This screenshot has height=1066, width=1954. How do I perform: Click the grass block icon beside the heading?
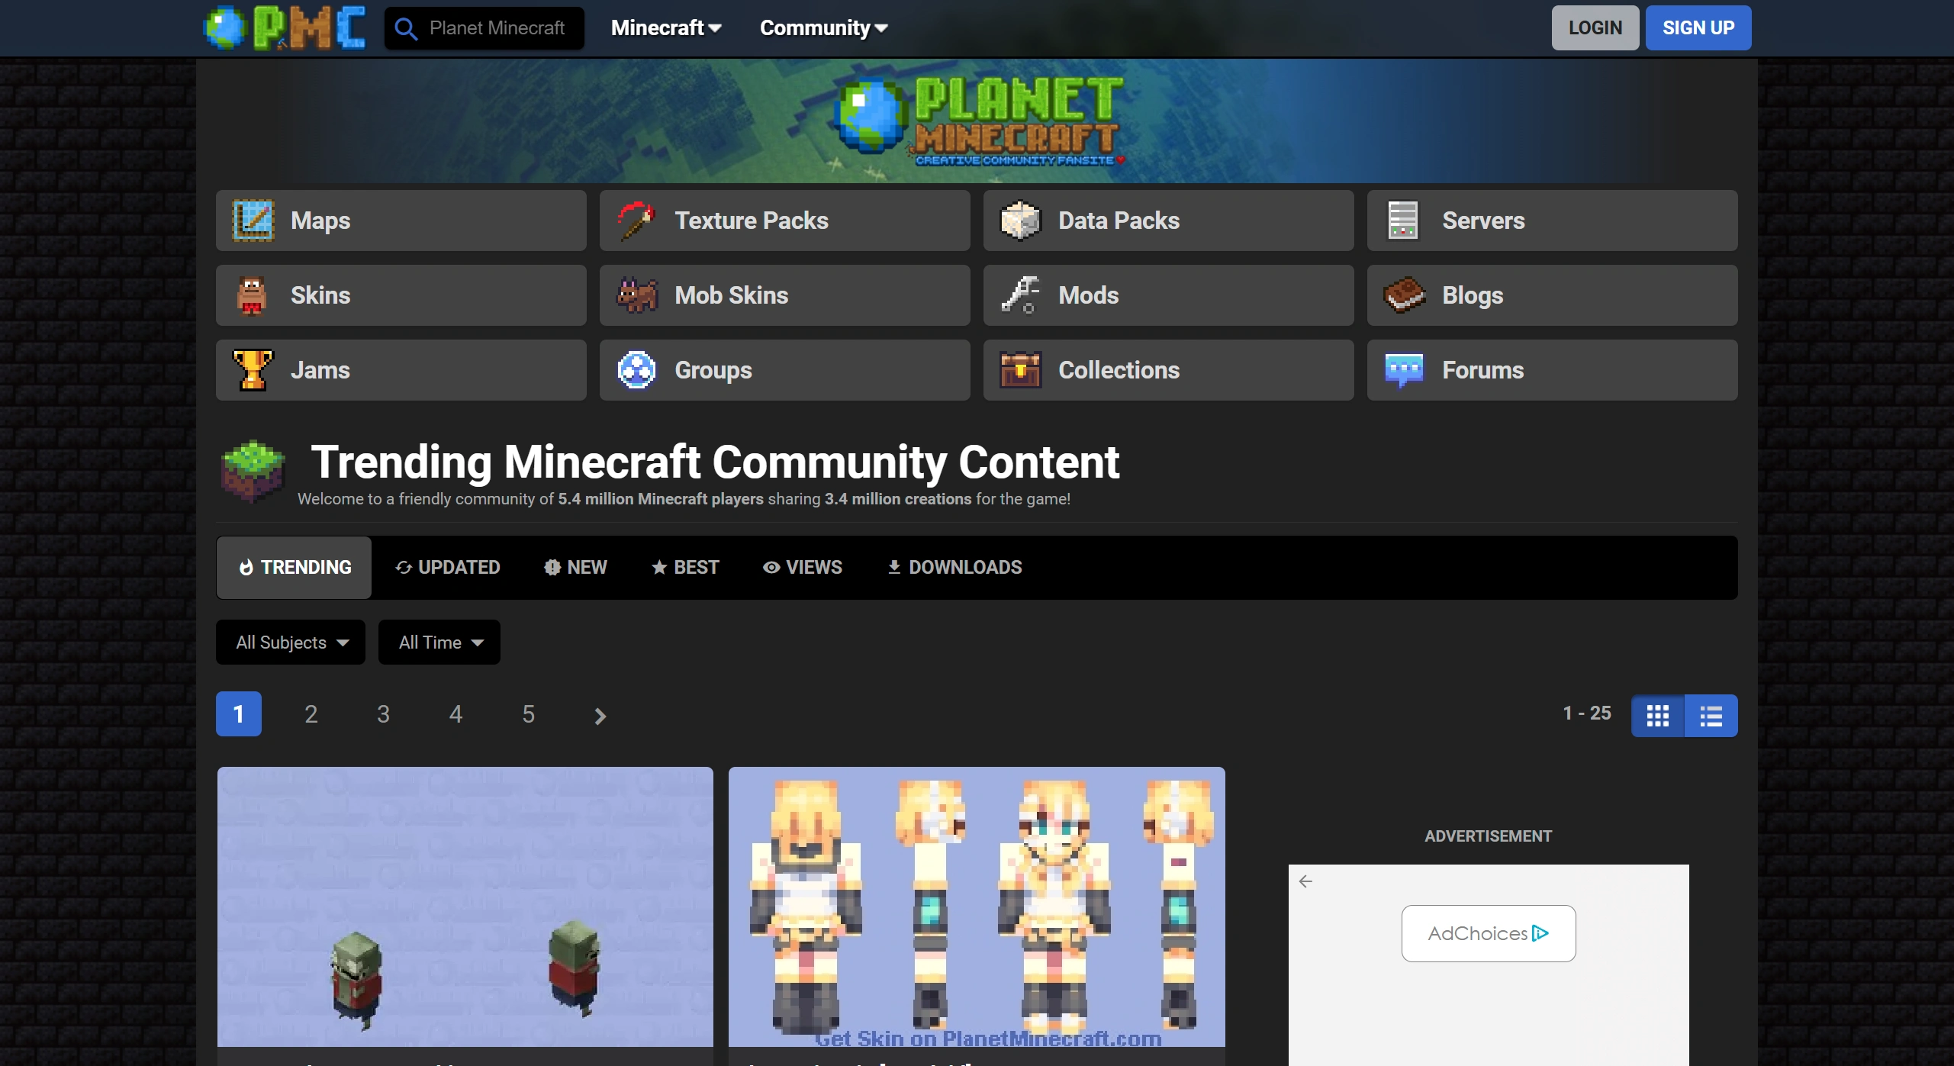click(253, 472)
